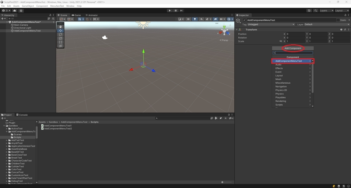Open Transform component help icon

[341, 29]
